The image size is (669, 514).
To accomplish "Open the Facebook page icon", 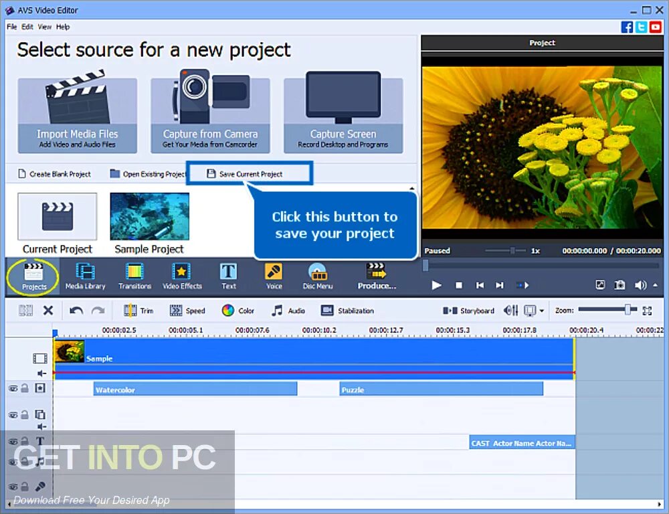I will click(x=627, y=27).
